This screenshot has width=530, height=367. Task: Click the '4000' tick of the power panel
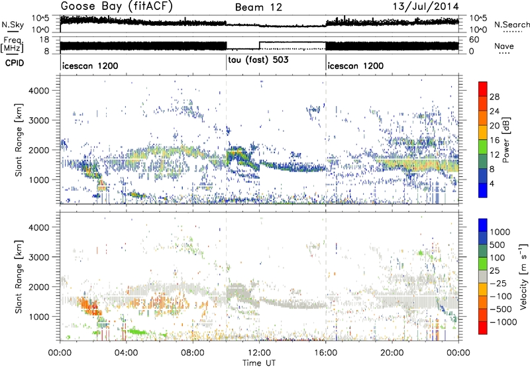[x=38, y=91]
